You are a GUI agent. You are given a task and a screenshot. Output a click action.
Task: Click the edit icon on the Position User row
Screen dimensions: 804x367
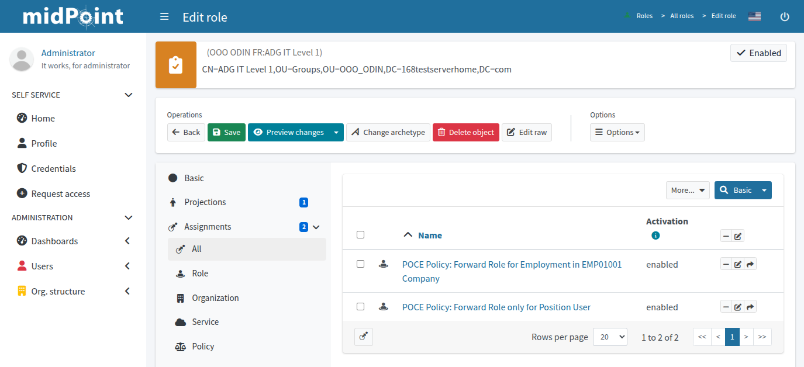(738, 307)
